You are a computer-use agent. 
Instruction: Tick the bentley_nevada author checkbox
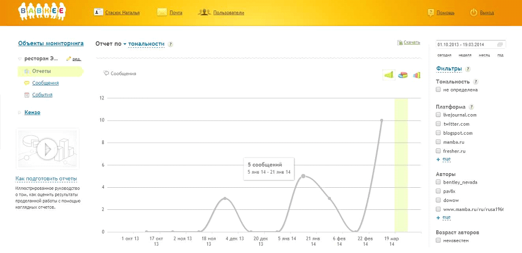pos(438,183)
